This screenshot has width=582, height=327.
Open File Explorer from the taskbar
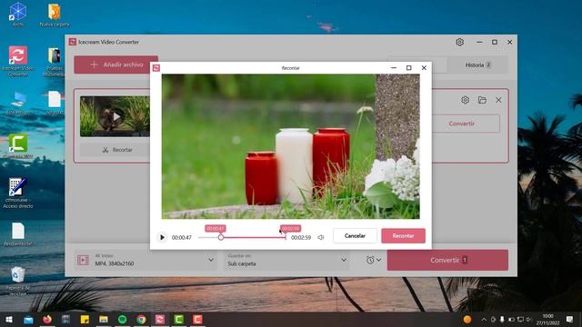pyautogui.click(x=103, y=319)
